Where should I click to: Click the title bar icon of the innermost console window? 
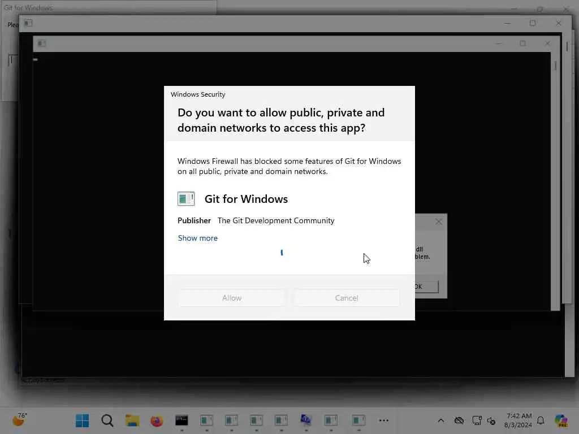coord(41,44)
